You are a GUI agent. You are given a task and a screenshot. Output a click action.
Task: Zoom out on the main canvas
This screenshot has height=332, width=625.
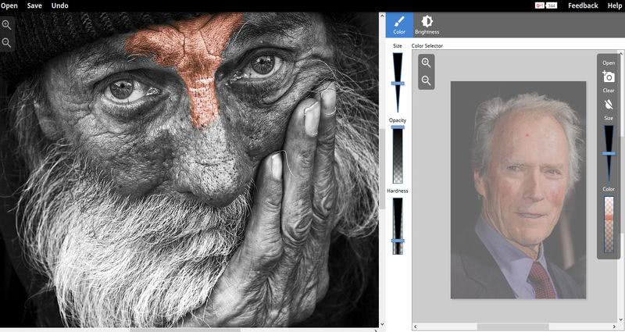click(6, 42)
